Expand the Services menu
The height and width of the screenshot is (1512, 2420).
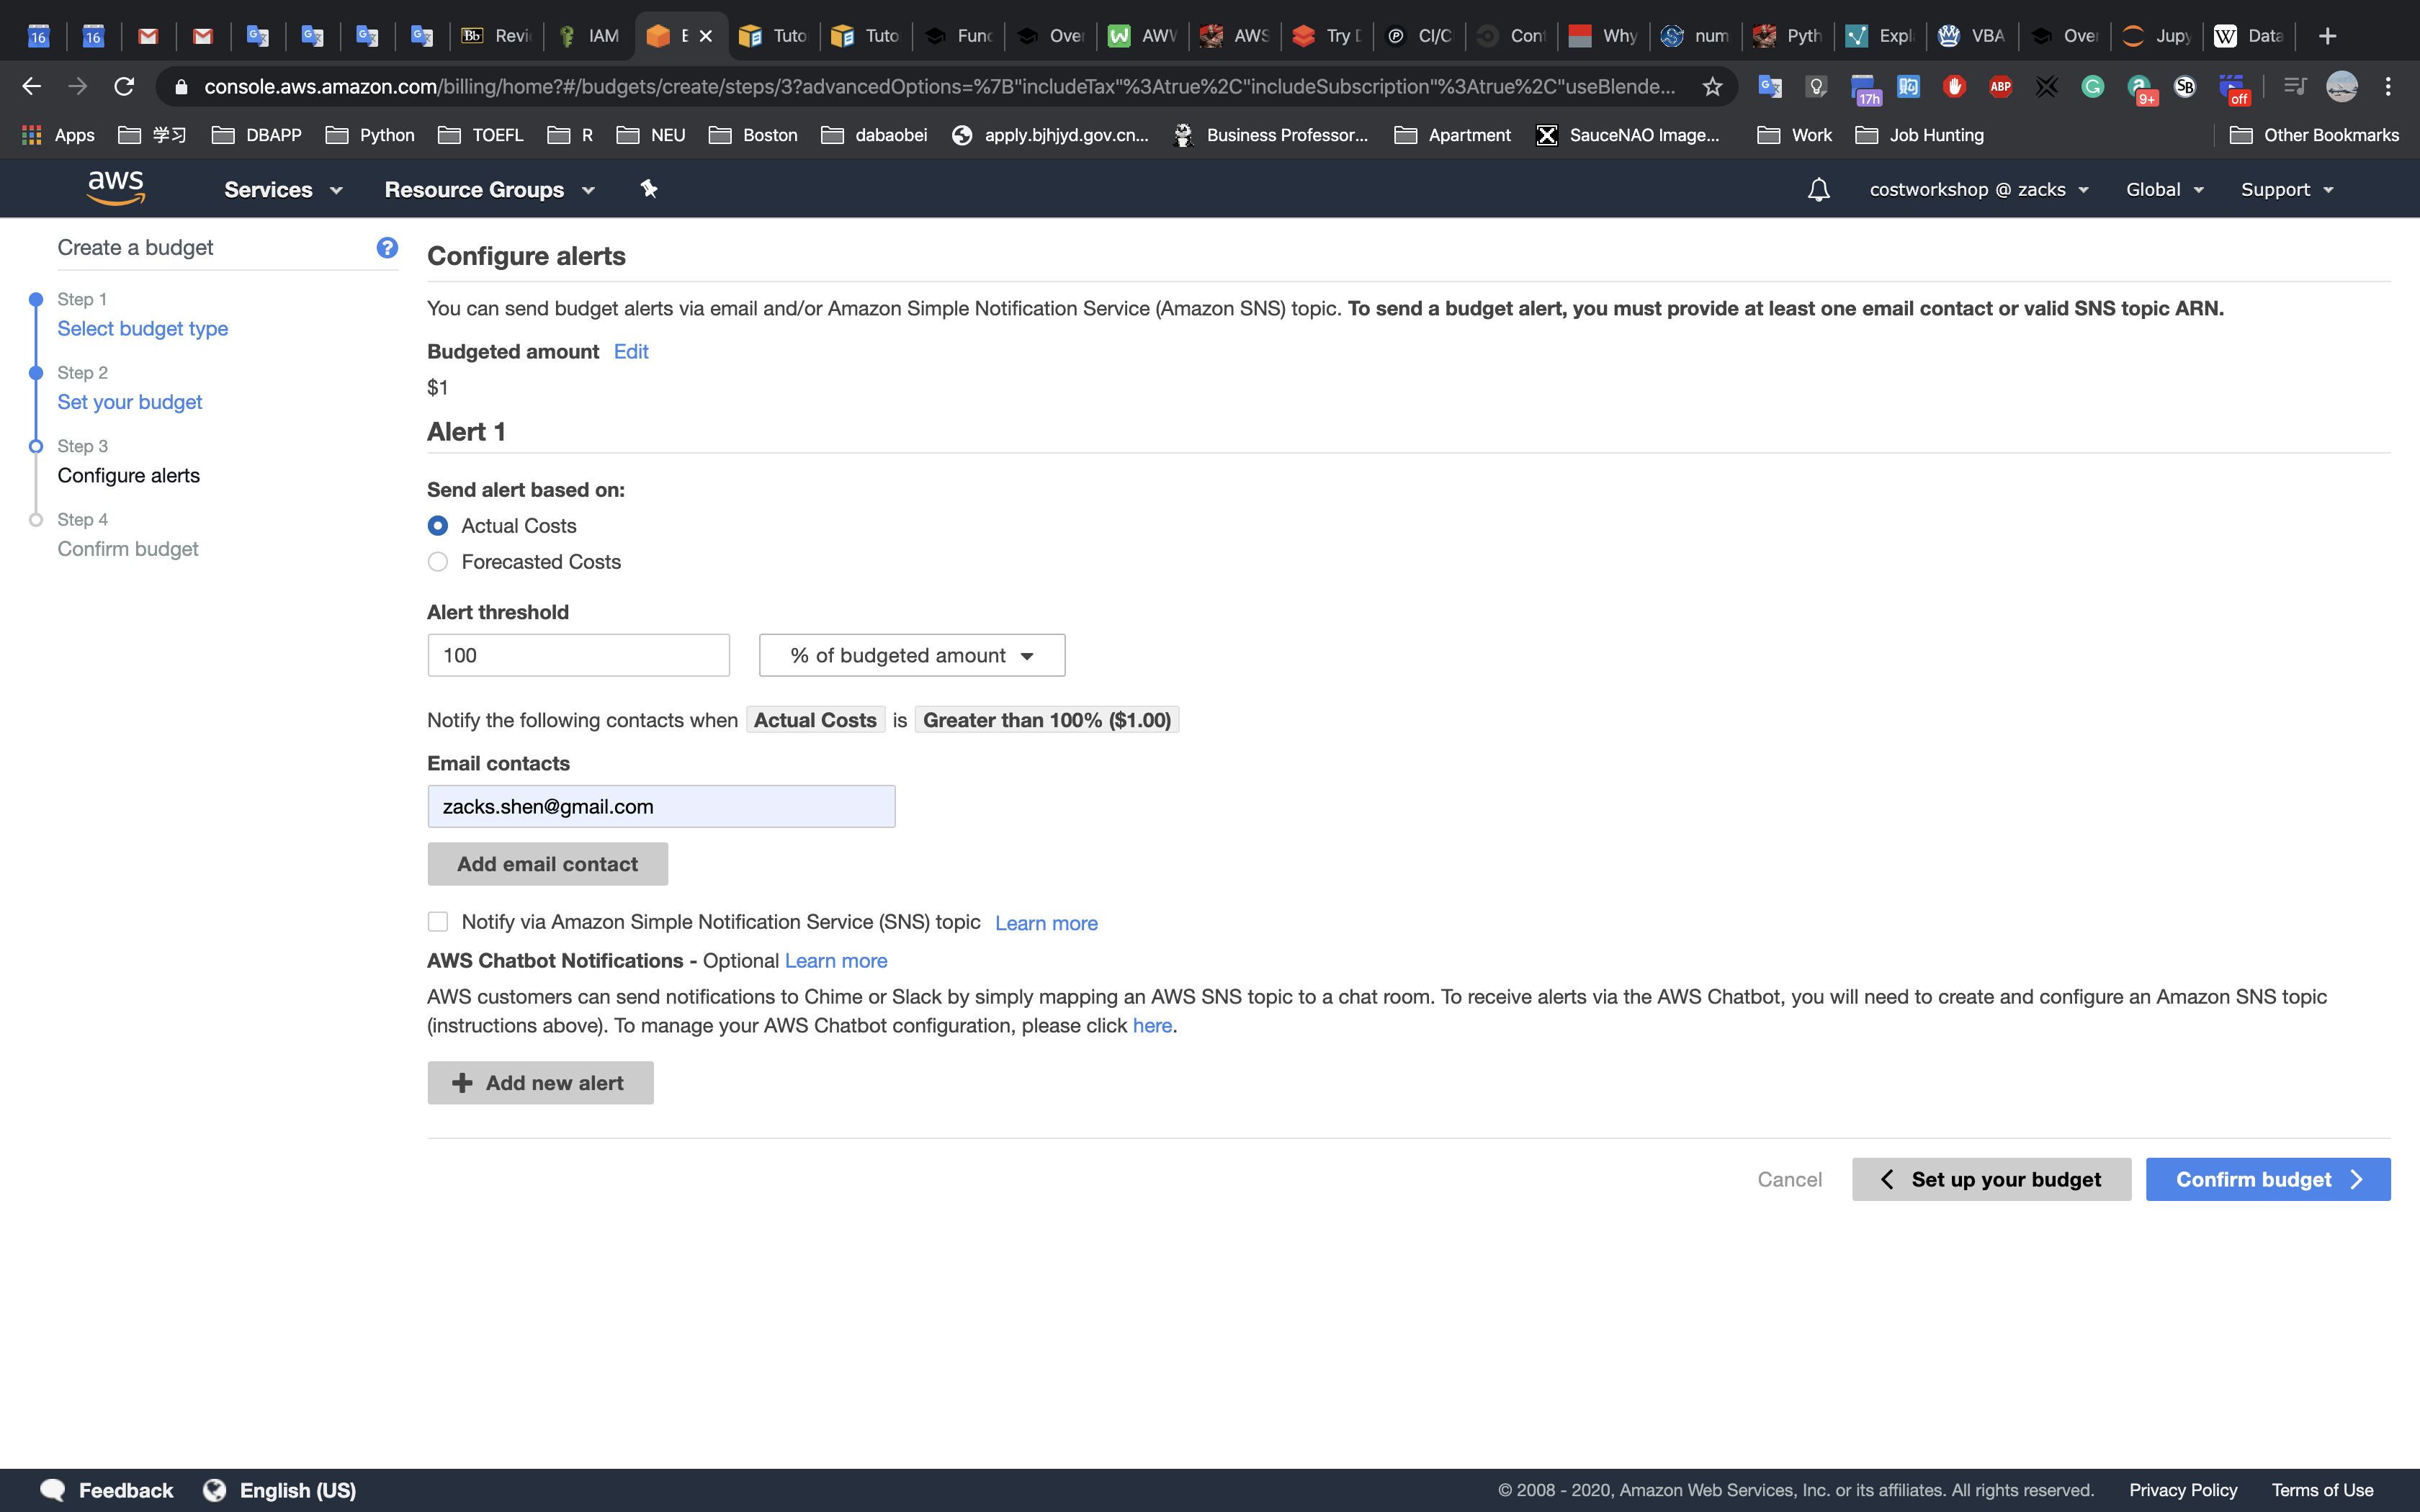pos(283,190)
